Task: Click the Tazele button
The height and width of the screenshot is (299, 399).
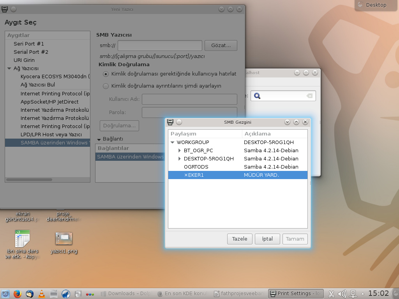Action: (240, 239)
